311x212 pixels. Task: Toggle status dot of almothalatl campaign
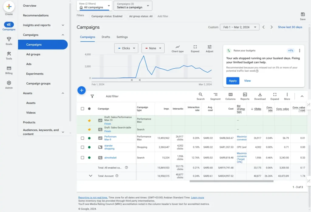[89, 158]
